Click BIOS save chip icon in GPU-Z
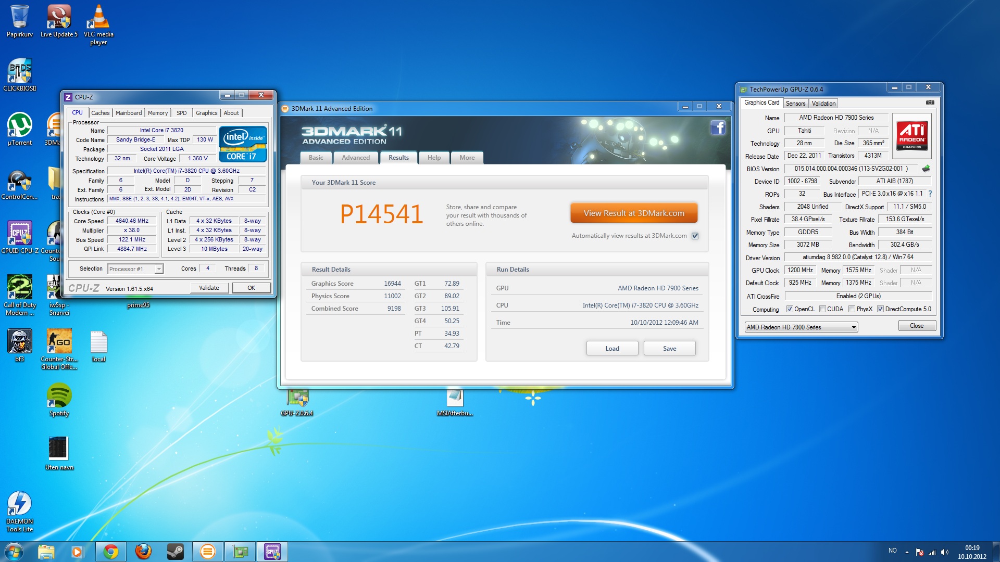The image size is (1000, 562). pos(926,169)
